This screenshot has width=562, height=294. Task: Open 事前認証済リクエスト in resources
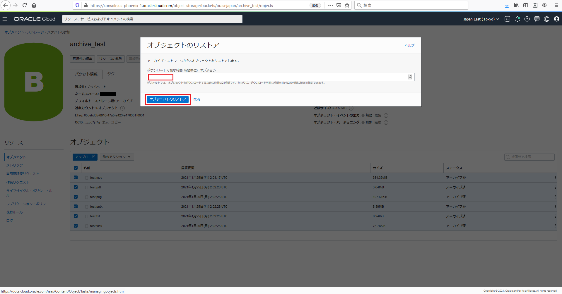23,174
